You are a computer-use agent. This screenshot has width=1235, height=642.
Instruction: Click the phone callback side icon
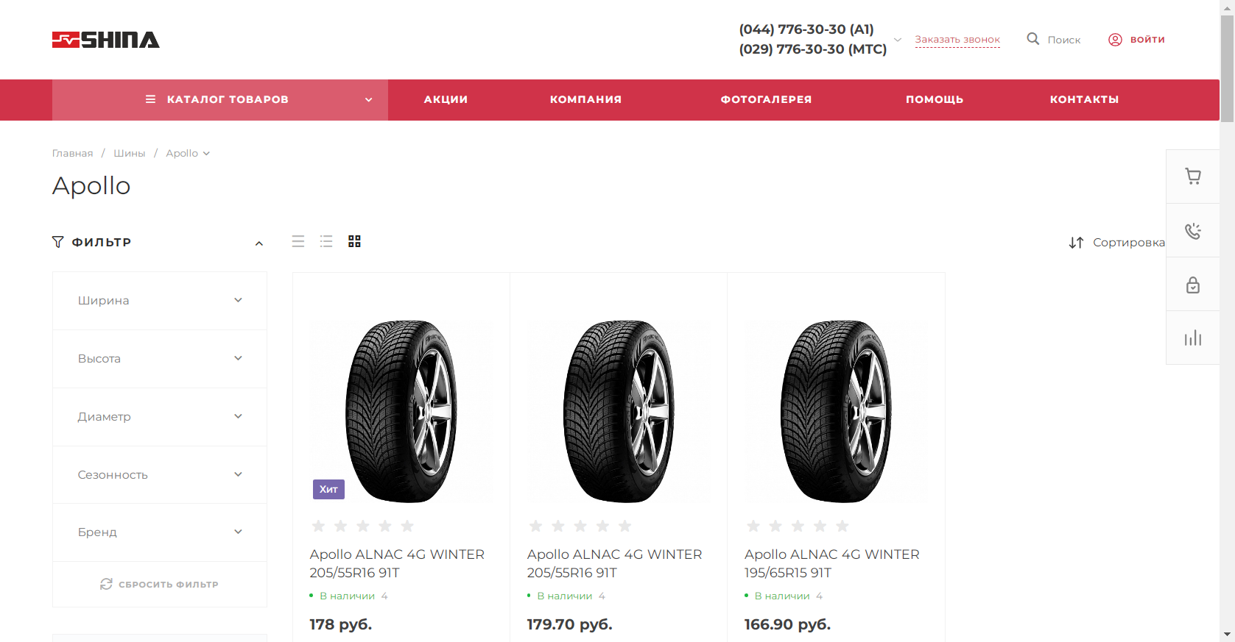(x=1192, y=231)
